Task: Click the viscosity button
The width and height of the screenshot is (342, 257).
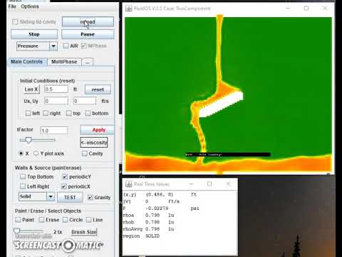Action: 94,143
